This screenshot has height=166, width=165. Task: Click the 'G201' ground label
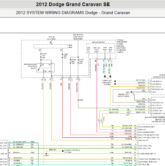pos(127,92)
